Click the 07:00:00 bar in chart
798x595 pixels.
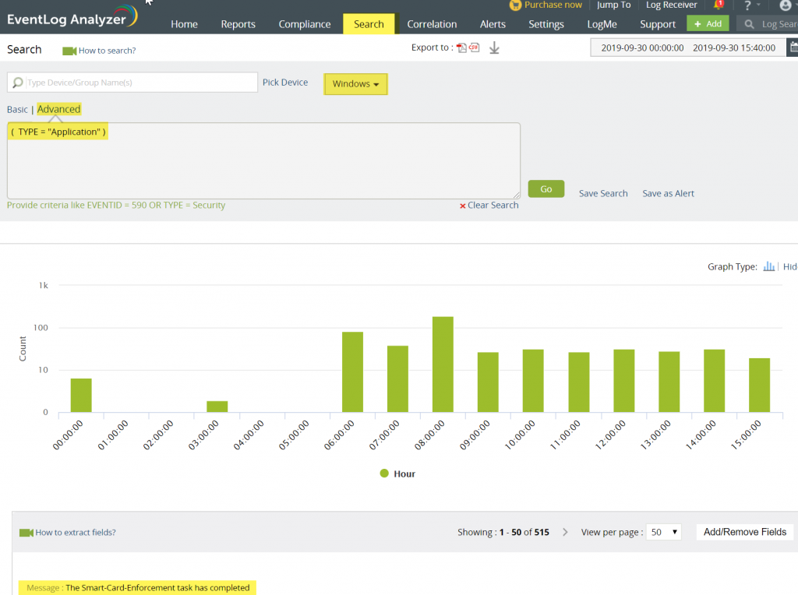397,378
